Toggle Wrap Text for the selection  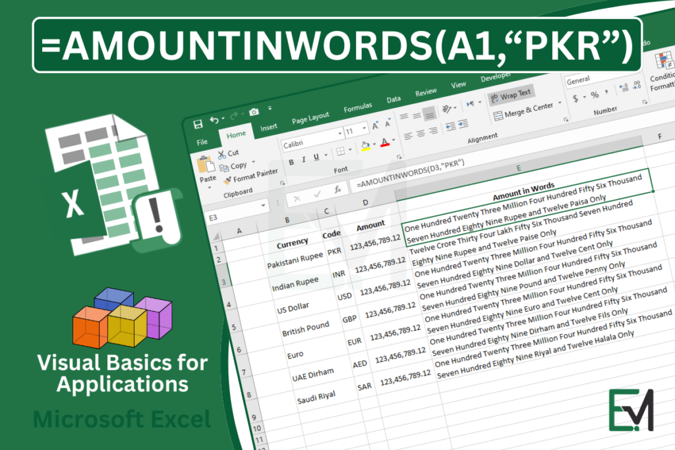(x=513, y=93)
